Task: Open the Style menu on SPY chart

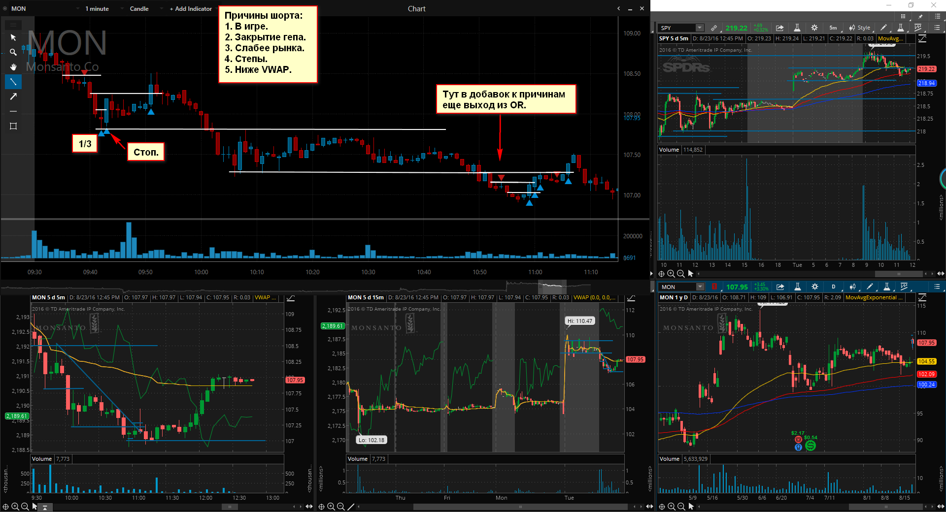Action: coord(860,28)
